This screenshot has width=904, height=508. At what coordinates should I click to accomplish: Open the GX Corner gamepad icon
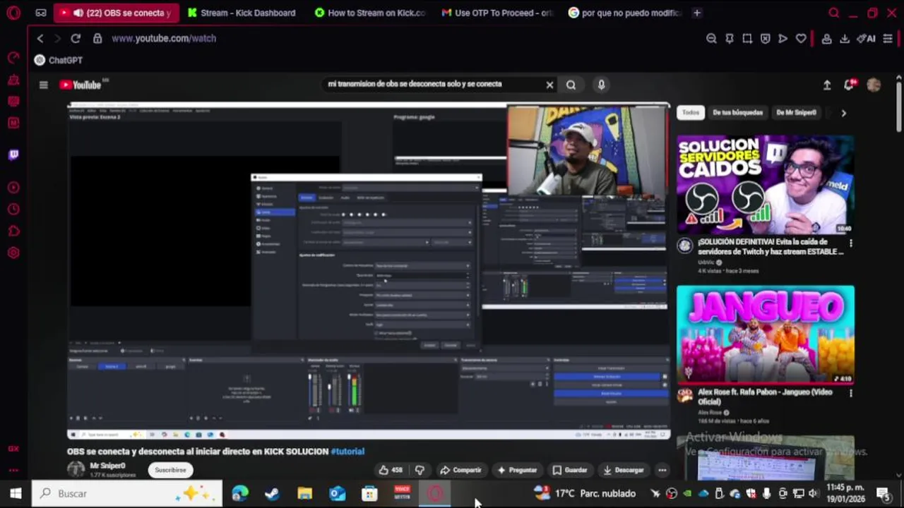point(41,13)
